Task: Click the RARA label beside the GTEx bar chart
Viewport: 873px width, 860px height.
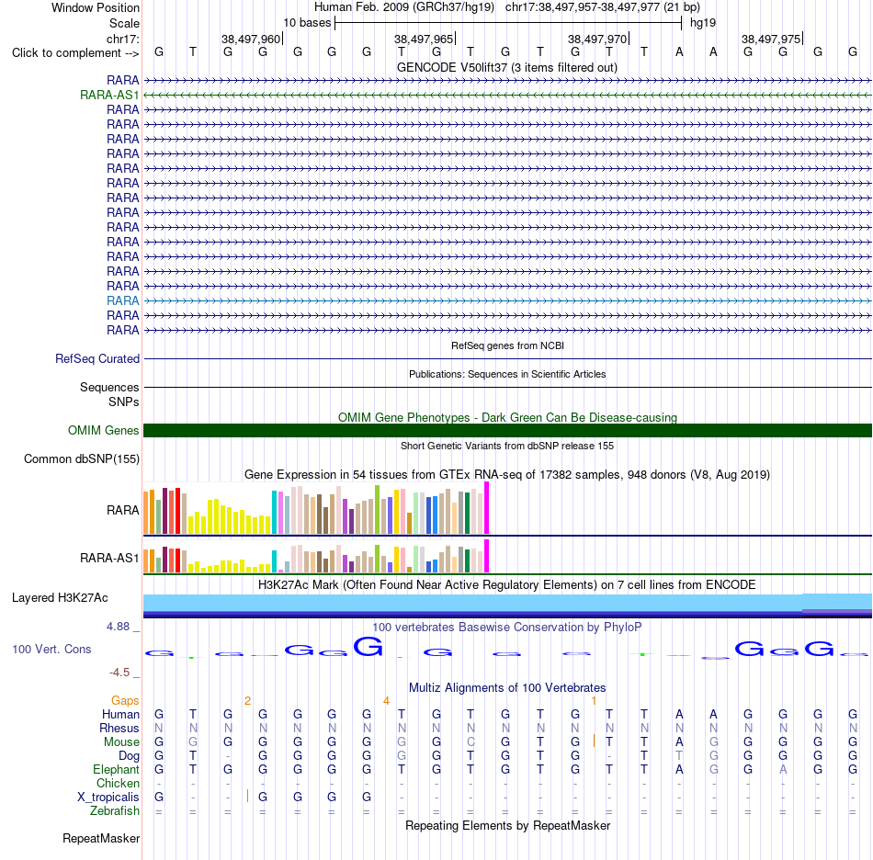Action: pos(122,510)
